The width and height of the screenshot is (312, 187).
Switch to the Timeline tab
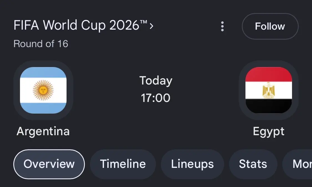tap(123, 164)
